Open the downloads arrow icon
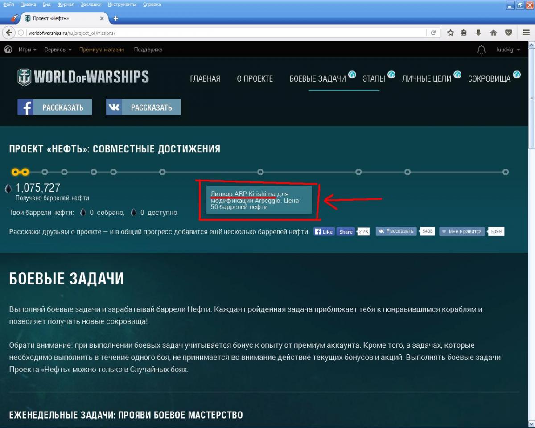The image size is (535, 428). point(478,33)
